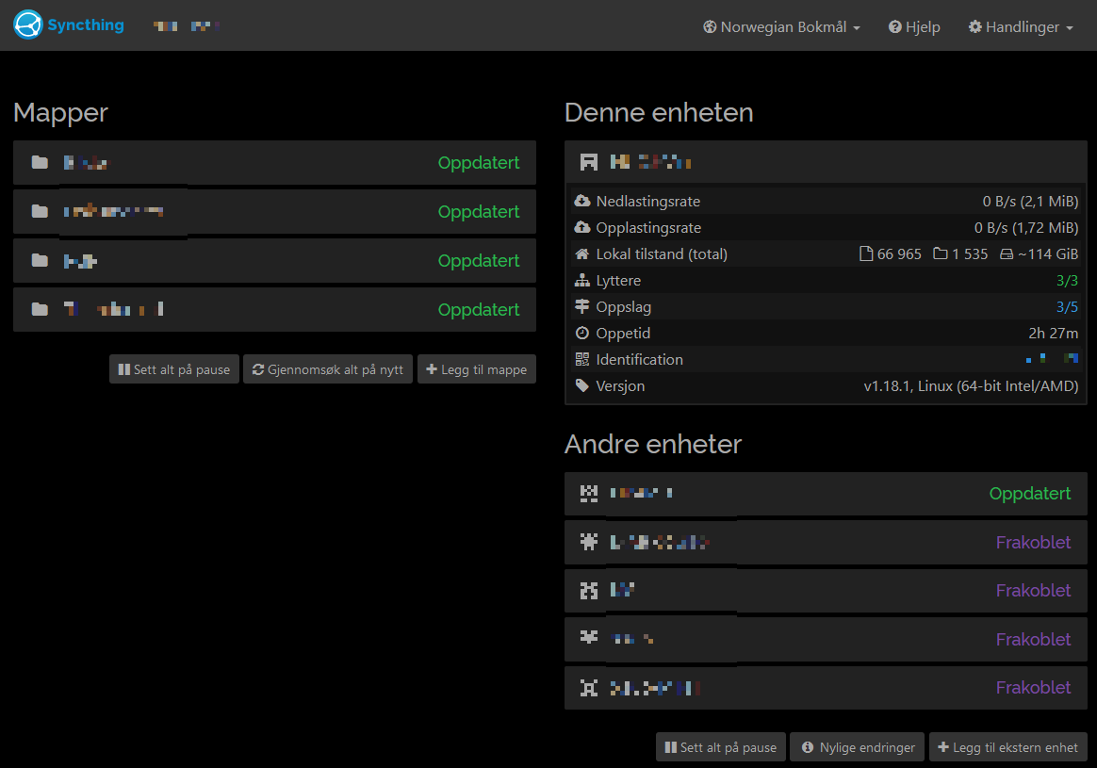The image size is (1097, 768).
Task: Click the Syncthing logo icon
Action: coord(28,25)
